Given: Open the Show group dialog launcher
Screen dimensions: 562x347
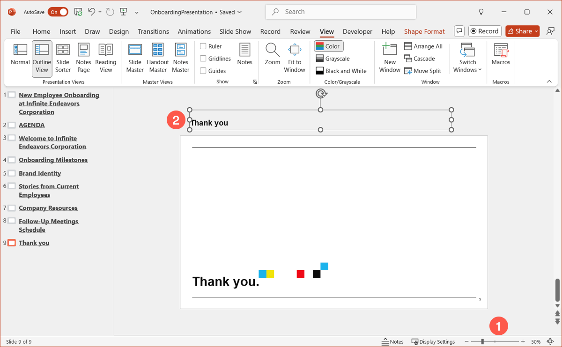Looking at the screenshot, I should point(255,82).
